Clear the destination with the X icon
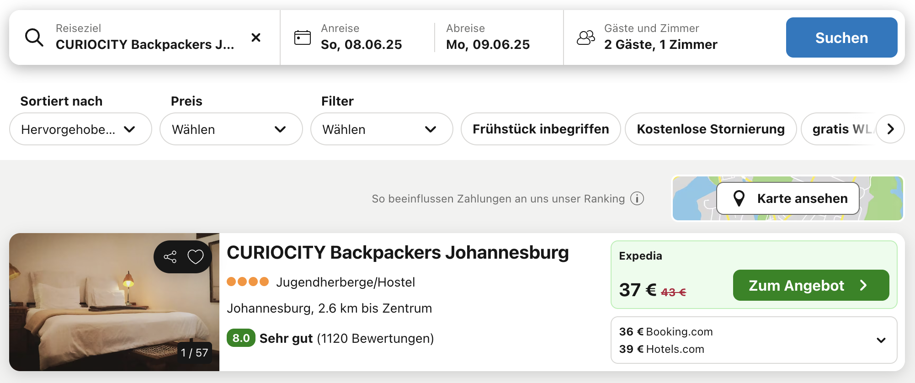 256,37
